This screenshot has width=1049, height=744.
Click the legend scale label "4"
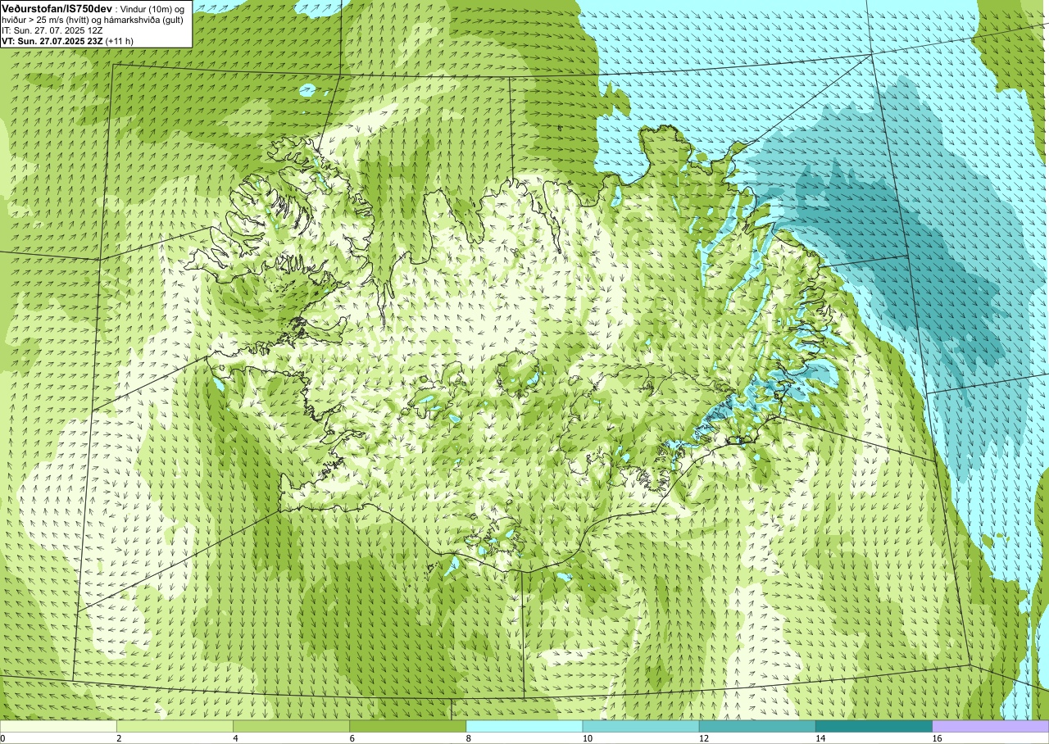click(x=235, y=738)
